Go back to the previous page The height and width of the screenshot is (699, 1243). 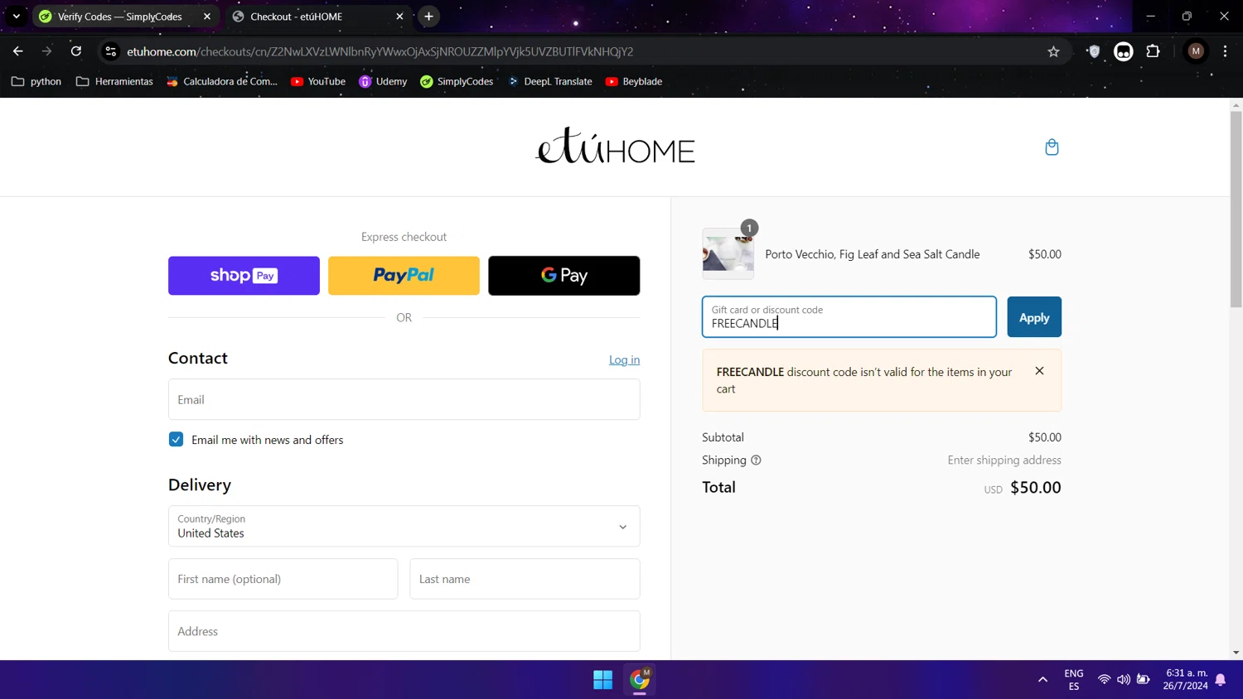click(x=18, y=51)
